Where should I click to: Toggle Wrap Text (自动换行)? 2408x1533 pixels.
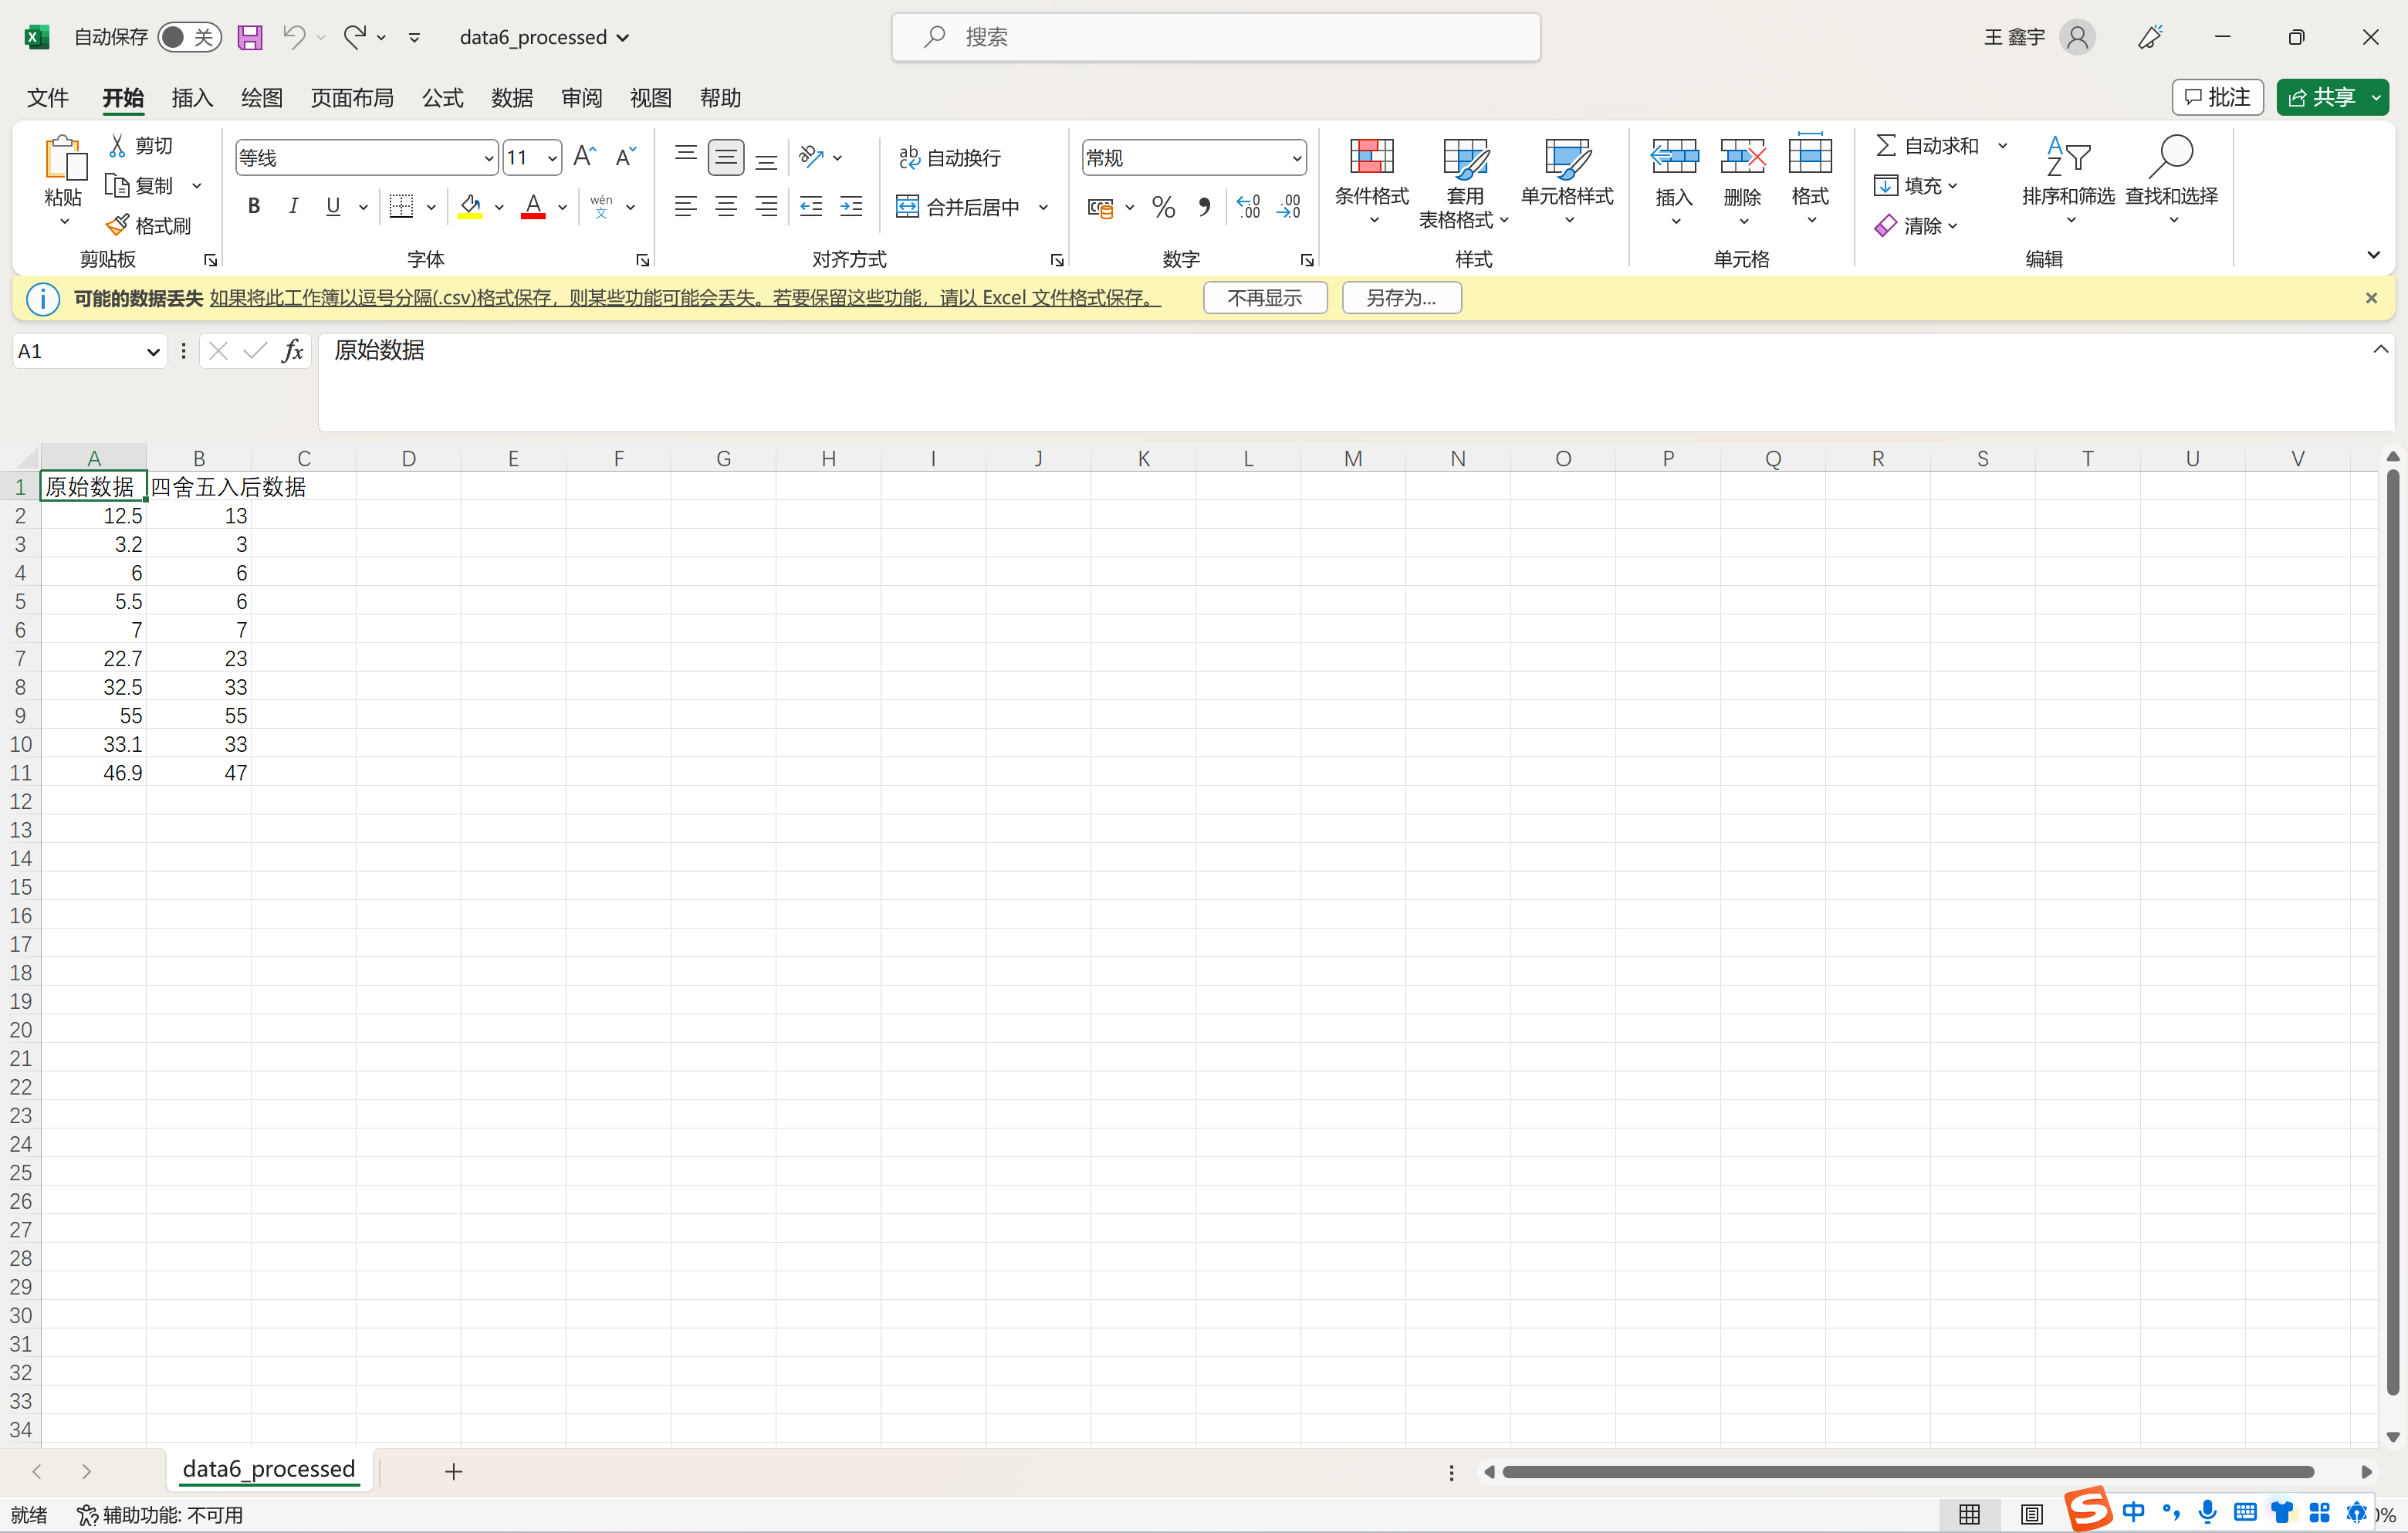pos(950,157)
